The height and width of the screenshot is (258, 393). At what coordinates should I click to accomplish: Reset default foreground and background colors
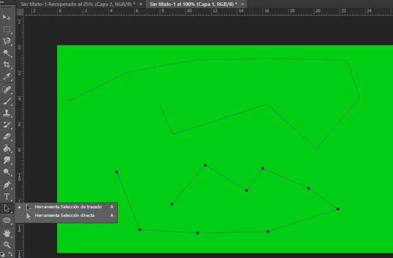point(3,254)
